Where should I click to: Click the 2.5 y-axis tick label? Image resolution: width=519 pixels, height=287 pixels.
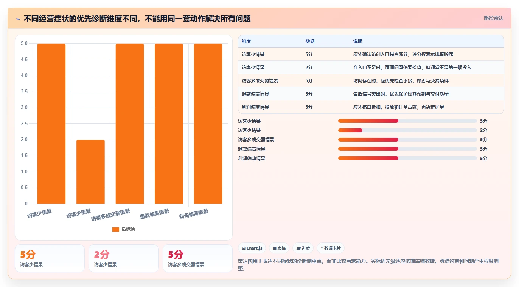coord(24,124)
